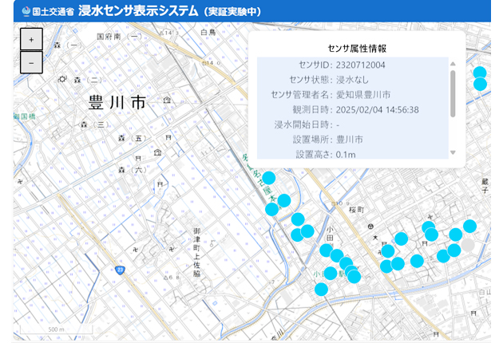Zoom in with the plus button

pos(31,39)
